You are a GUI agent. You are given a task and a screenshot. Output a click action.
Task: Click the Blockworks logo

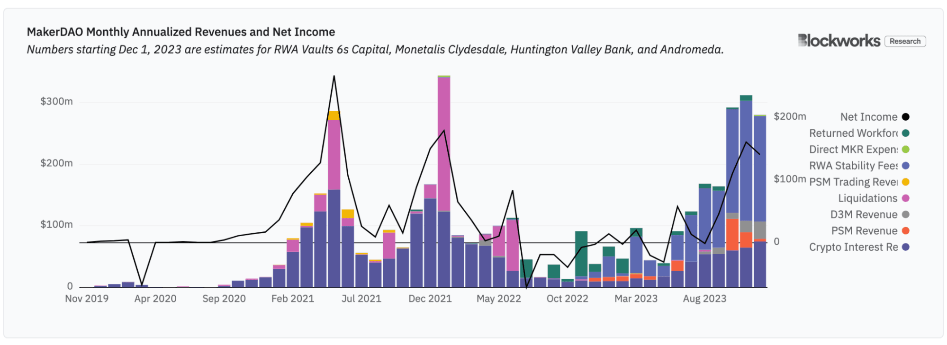(839, 41)
